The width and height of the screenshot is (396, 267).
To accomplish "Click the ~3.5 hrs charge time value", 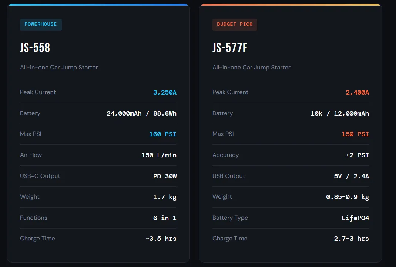I will (x=161, y=239).
